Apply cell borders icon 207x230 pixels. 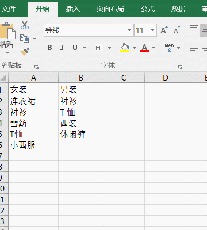coord(99,48)
